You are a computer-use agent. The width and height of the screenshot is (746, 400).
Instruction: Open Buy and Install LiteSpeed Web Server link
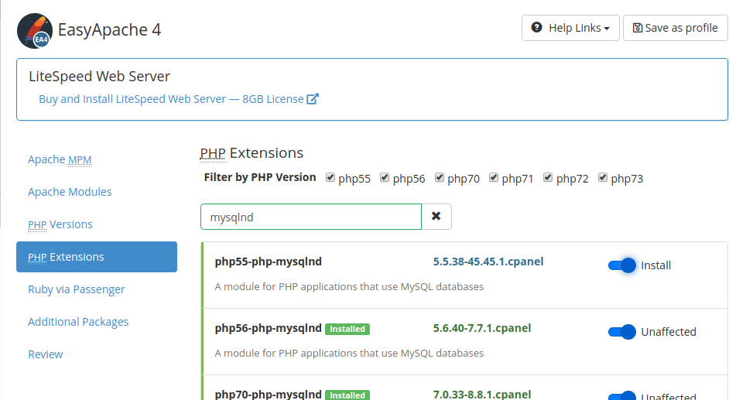pyautogui.click(x=171, y=99)
